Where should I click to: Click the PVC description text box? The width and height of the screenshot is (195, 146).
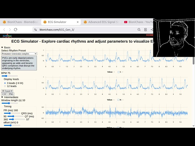click(19, 63)
